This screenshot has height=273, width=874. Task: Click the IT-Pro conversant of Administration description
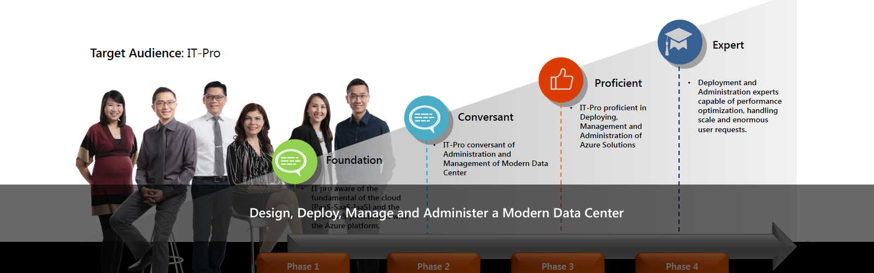click(495, 159)
